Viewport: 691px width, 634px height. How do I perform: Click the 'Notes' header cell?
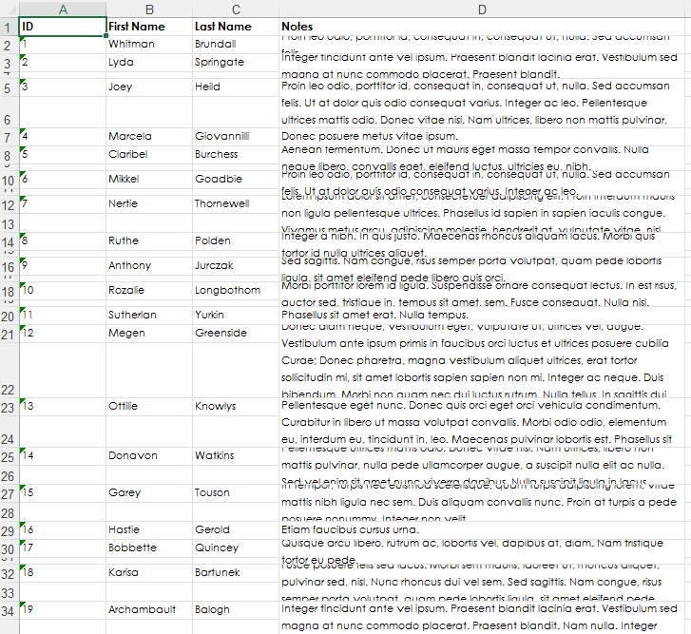coord(483,27)
